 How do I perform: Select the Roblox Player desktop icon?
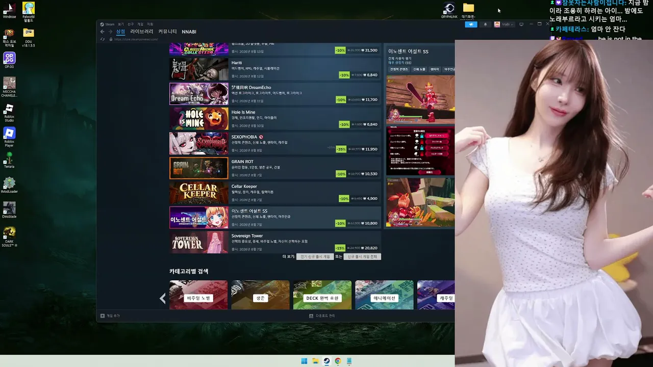tap(9, 137)
